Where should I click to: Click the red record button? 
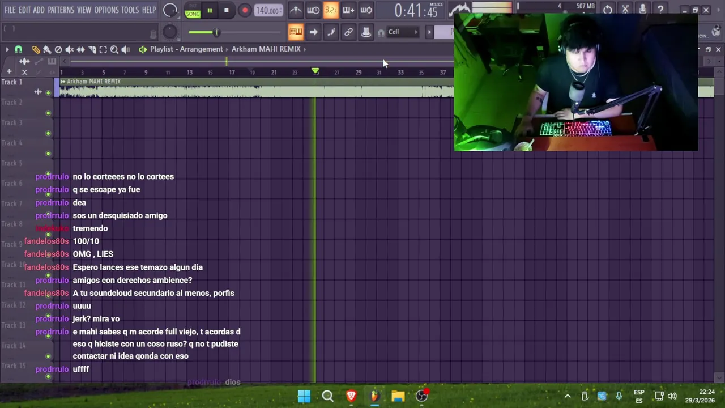245,10
